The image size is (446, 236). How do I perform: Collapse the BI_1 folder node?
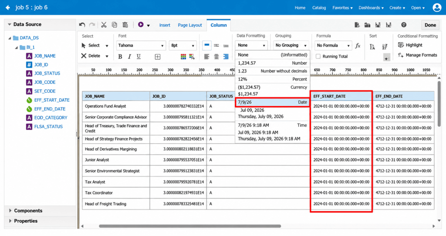(17, 47)
